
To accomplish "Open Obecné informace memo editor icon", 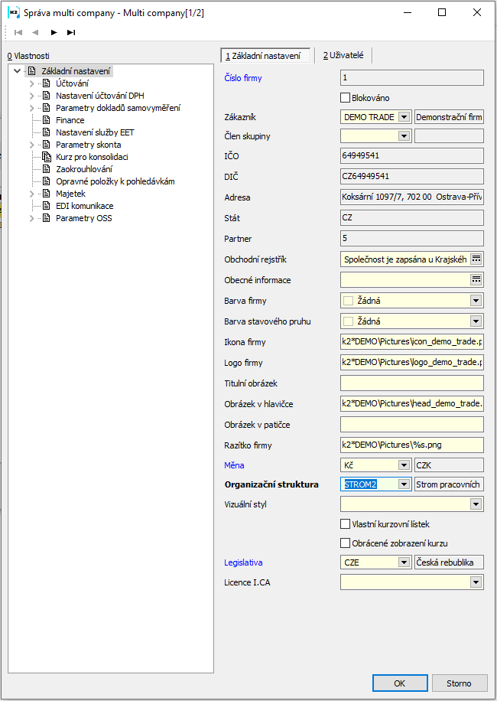I will (476, 280).
